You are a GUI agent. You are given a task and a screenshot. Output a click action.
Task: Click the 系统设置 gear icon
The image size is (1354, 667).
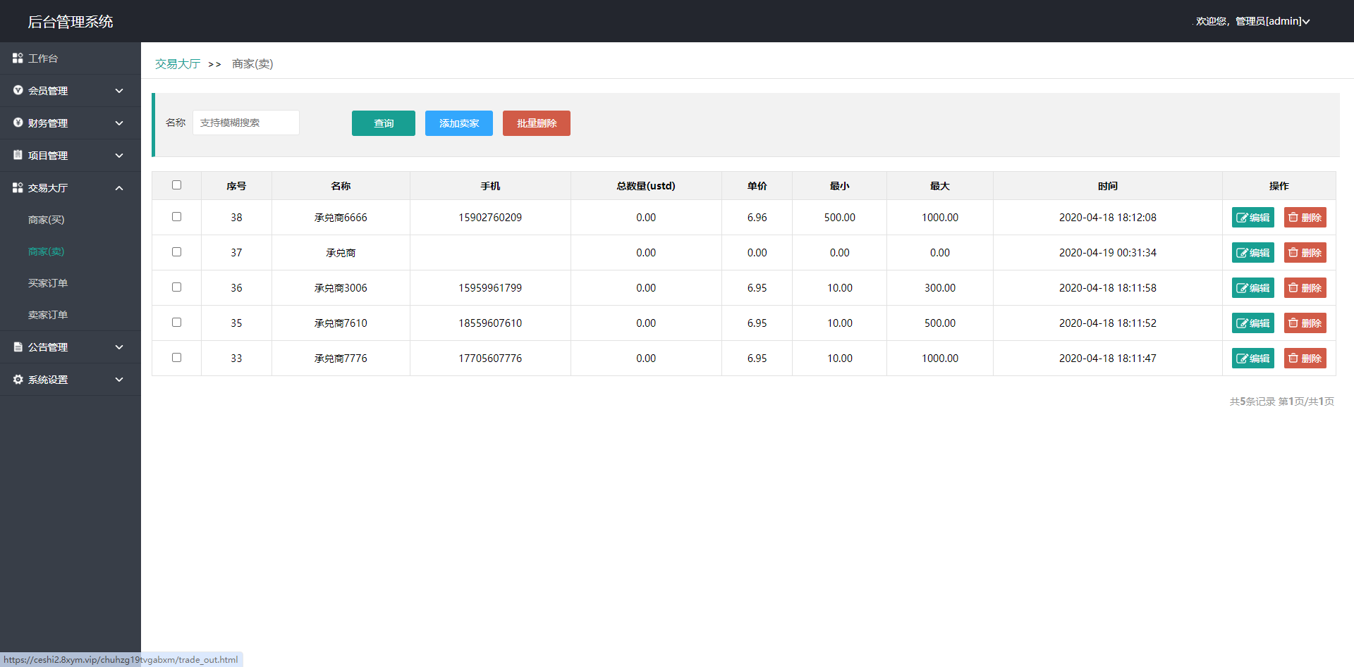coord(18,379)
